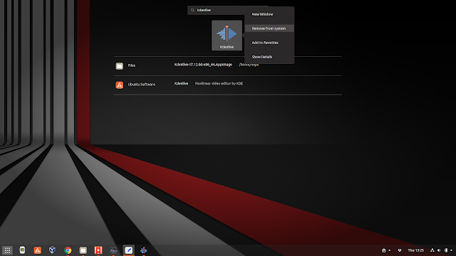Open the clock and calendar panel
Image resolution: width=456 pixels, height=256 pixels.
click(415, 250)
